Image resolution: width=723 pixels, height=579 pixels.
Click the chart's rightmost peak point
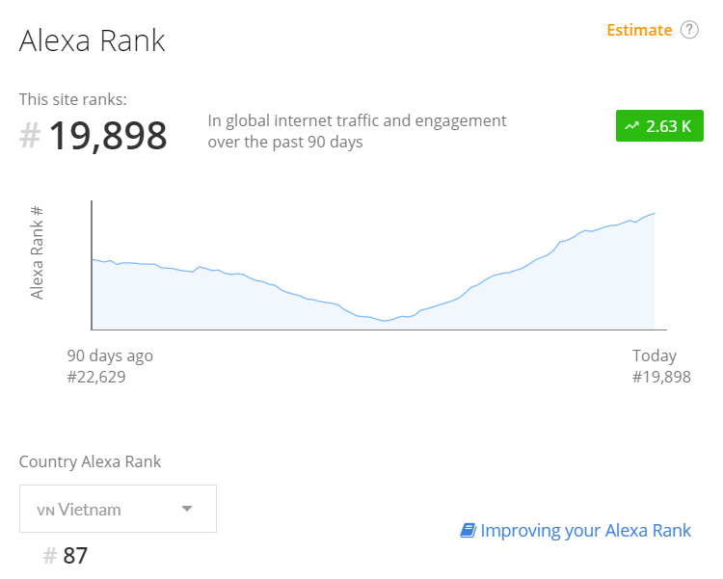[655, 214]
